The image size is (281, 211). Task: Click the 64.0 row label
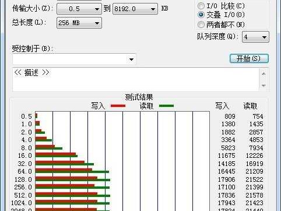(25, 171)
